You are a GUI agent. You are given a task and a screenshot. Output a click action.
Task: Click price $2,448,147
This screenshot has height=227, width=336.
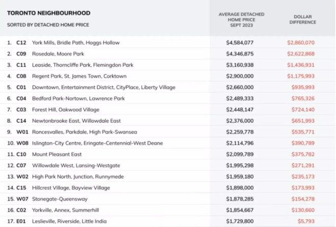tap(240, 109)
